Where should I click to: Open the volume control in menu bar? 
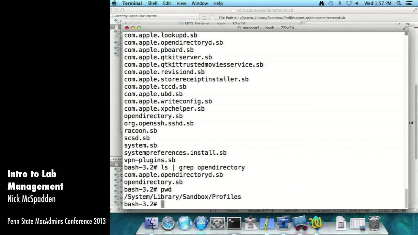coord(356,3)
